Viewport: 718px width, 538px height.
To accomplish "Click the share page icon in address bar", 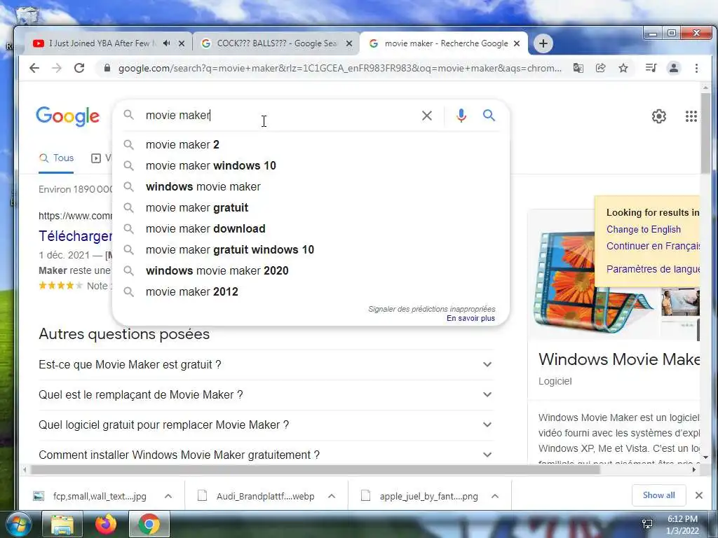I will [x=601, y=68].
